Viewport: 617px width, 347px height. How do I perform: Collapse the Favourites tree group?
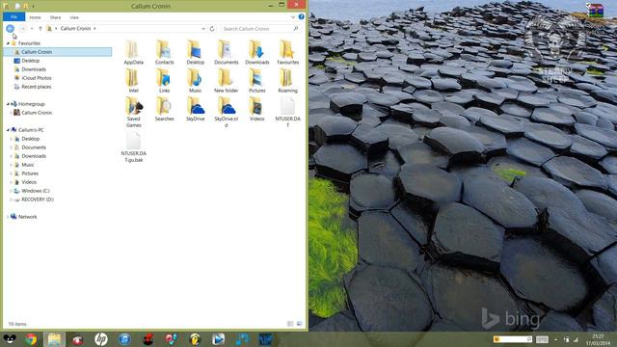pyautogui.click(x=8, y=43)
